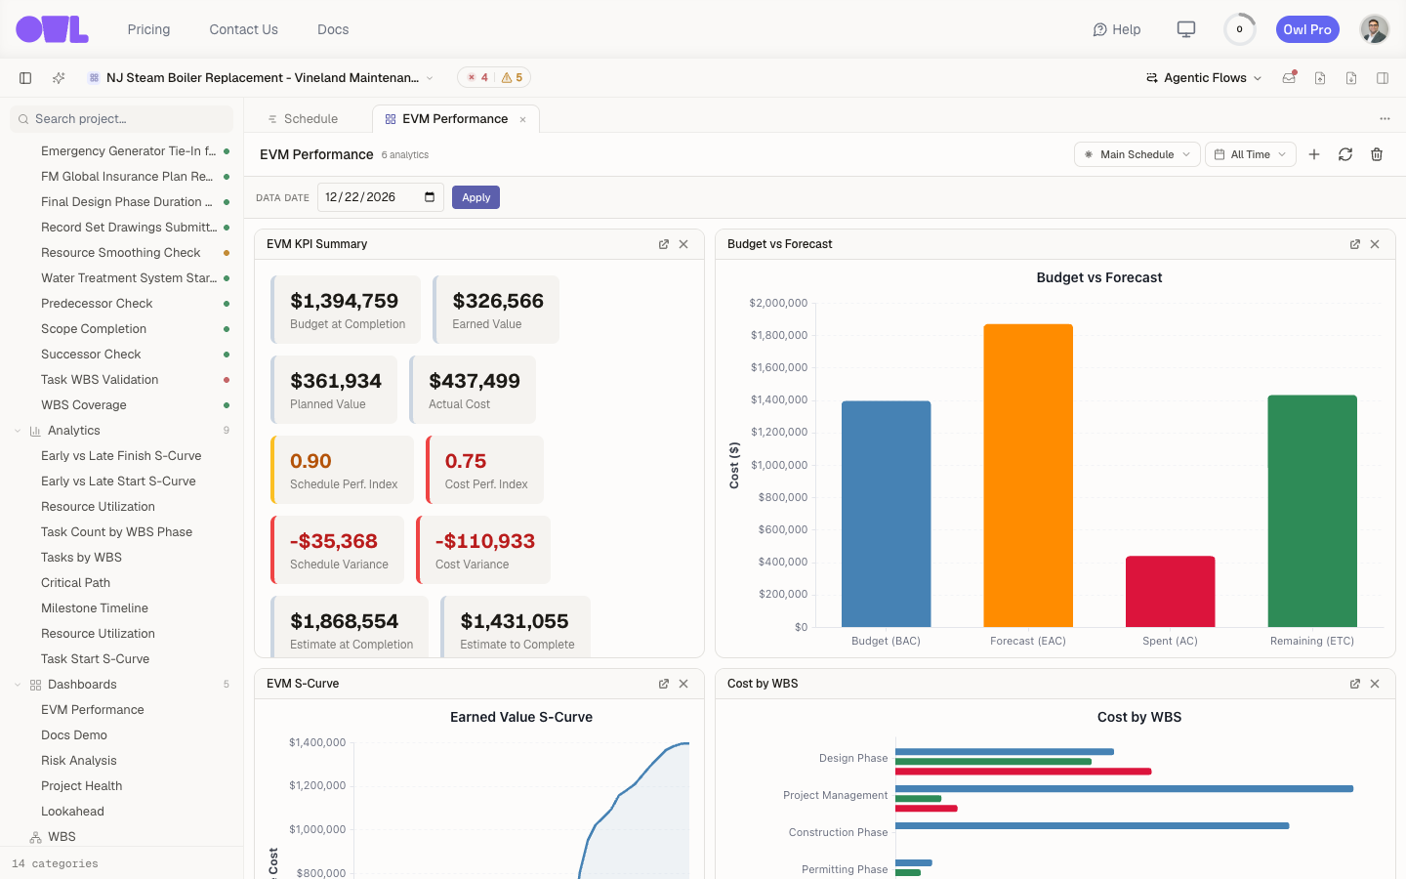
Task: Open the Help menu
Action: (1117, 29)
